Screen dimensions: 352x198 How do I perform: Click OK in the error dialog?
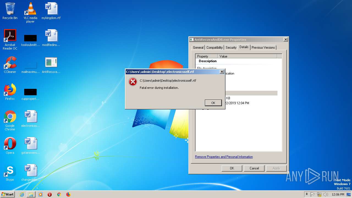pyautogui.click(x=213, y=103)
